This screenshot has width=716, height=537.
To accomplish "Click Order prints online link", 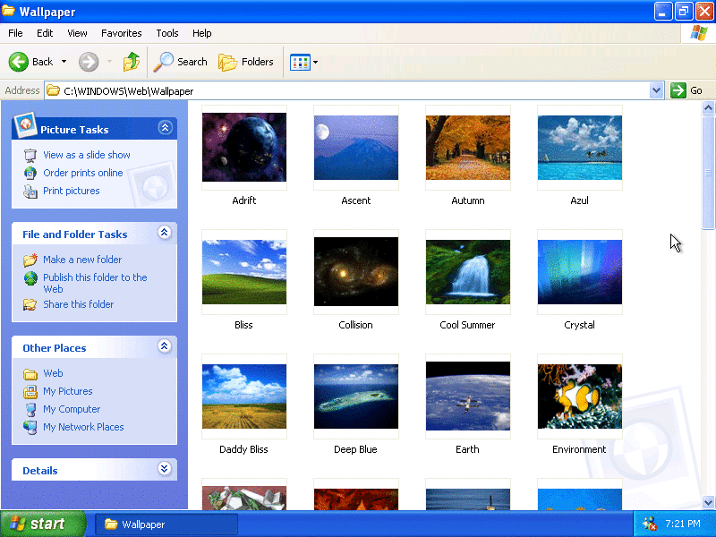I will [83, 173].
